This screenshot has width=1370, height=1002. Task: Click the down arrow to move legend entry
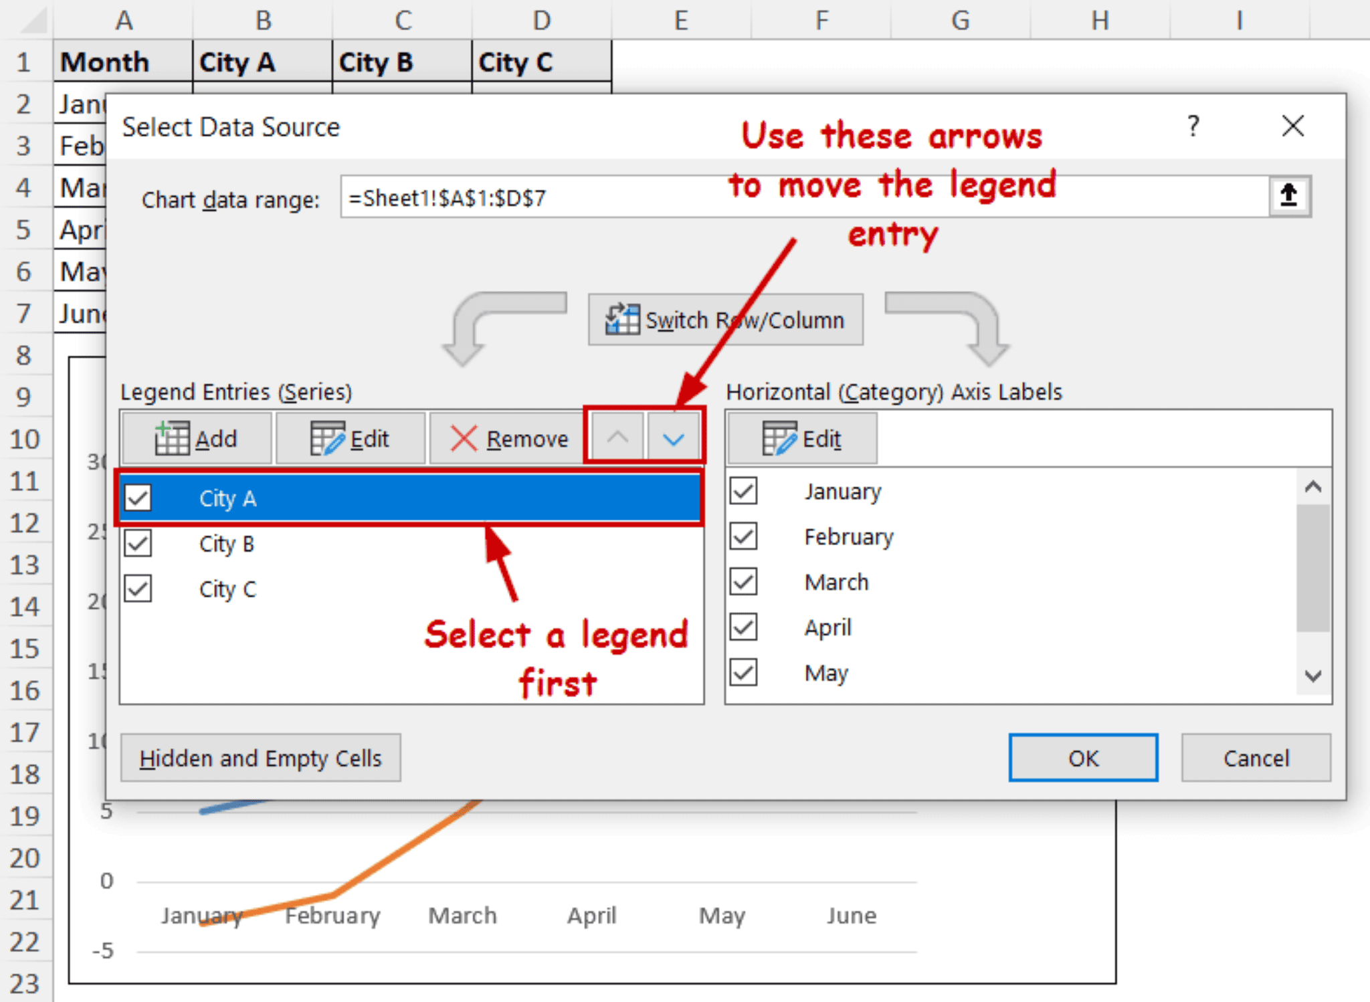coord(672,437)
